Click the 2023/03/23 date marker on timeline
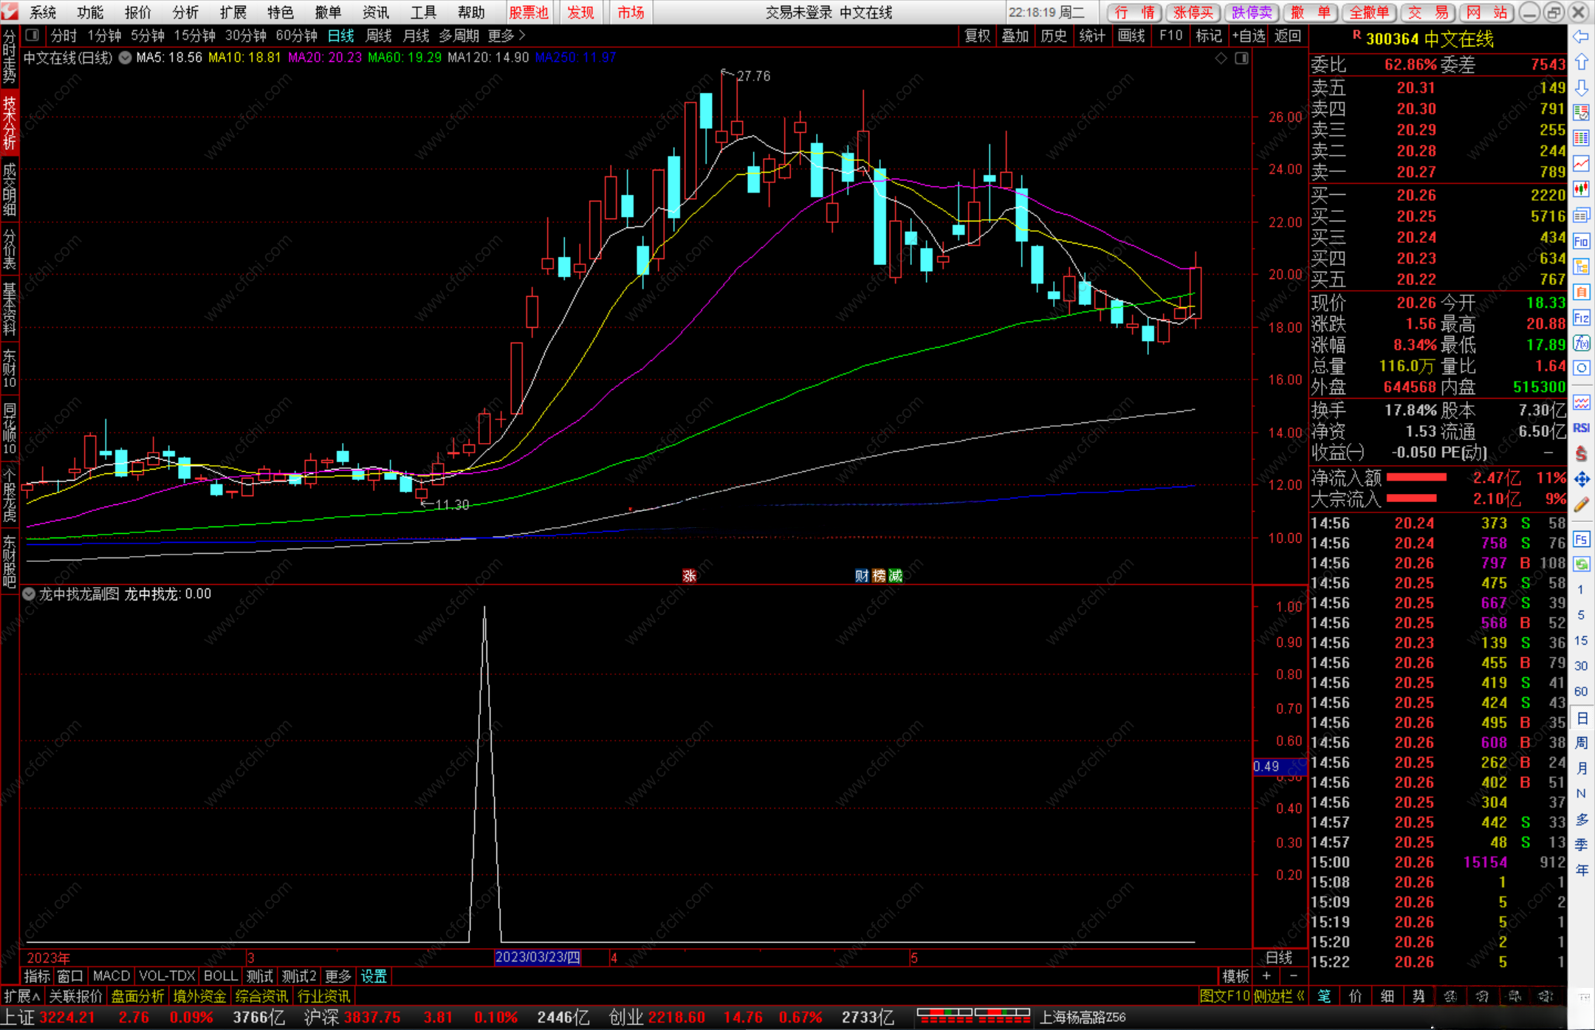This screenshot has height=1030, width=1595. tap(537, 958)
